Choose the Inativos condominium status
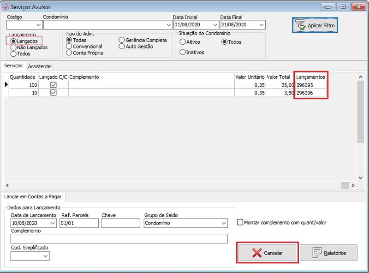 coord(183,52)
